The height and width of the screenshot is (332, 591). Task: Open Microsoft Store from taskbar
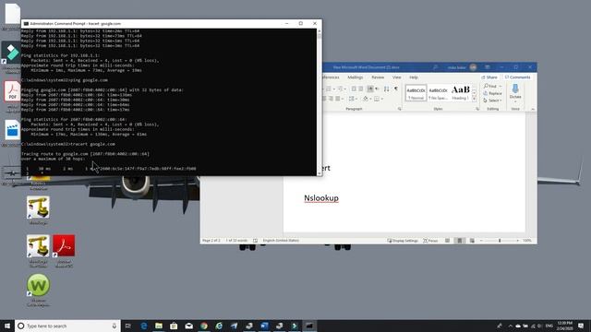[174, 326]
